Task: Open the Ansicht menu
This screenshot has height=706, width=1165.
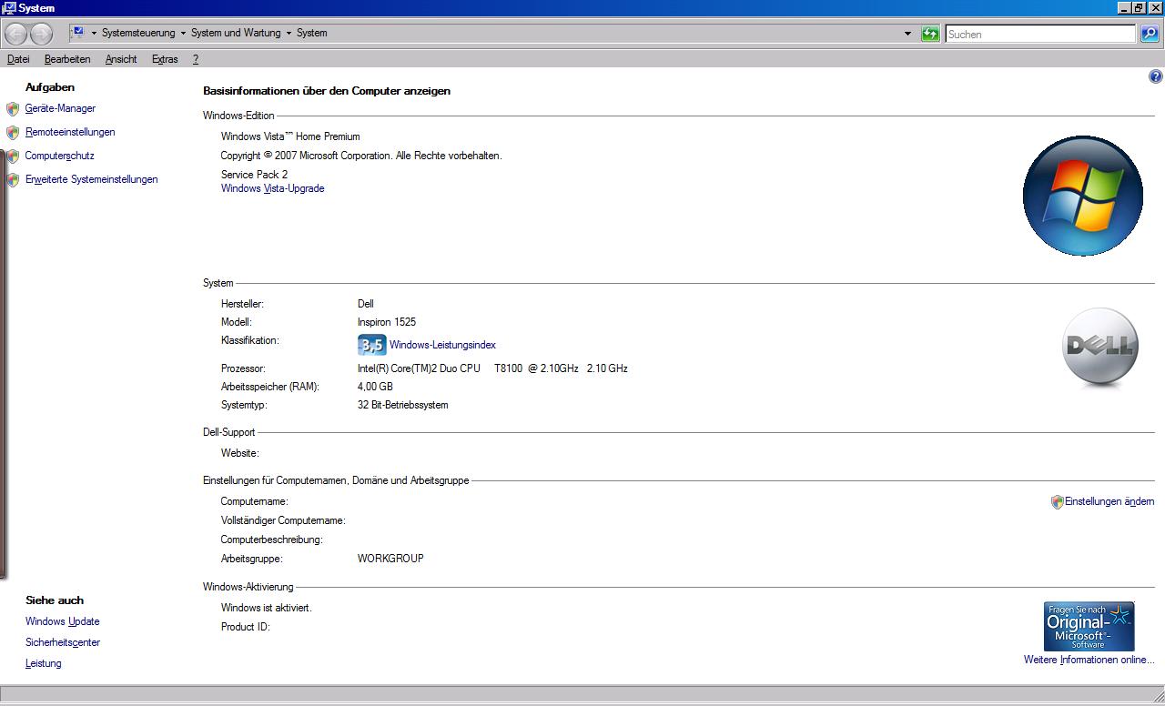Action: tap(121, 59)
